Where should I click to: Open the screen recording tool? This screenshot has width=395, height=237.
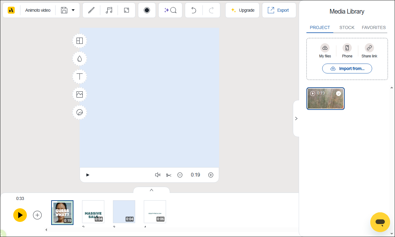pyautogui.click(x=147, y=10)
